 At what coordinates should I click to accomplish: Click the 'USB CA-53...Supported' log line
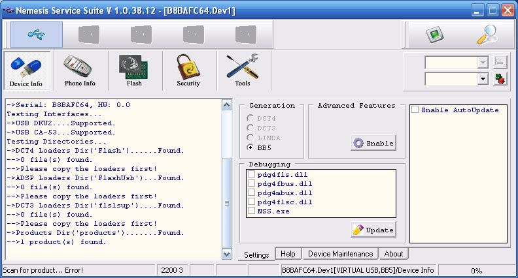61,132
